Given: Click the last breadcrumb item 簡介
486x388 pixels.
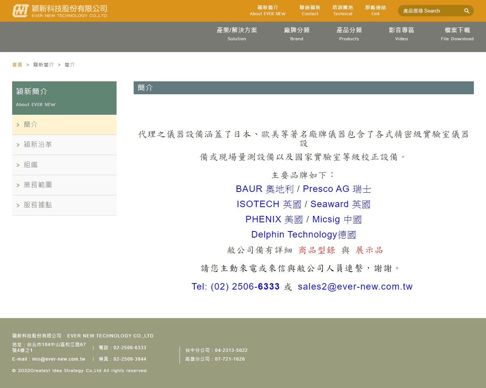Looking at the screenshot, I should pyautogui.click(x=69, y=65).
